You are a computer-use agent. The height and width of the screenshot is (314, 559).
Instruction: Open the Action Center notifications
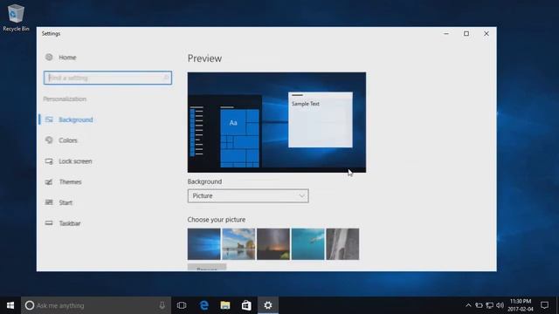pos(544,305)
